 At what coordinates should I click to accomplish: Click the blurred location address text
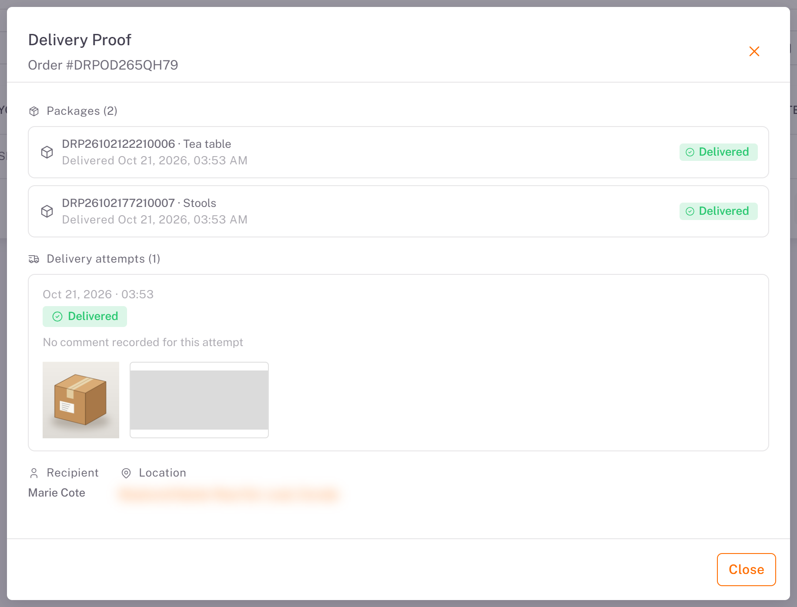click(228, 494)
